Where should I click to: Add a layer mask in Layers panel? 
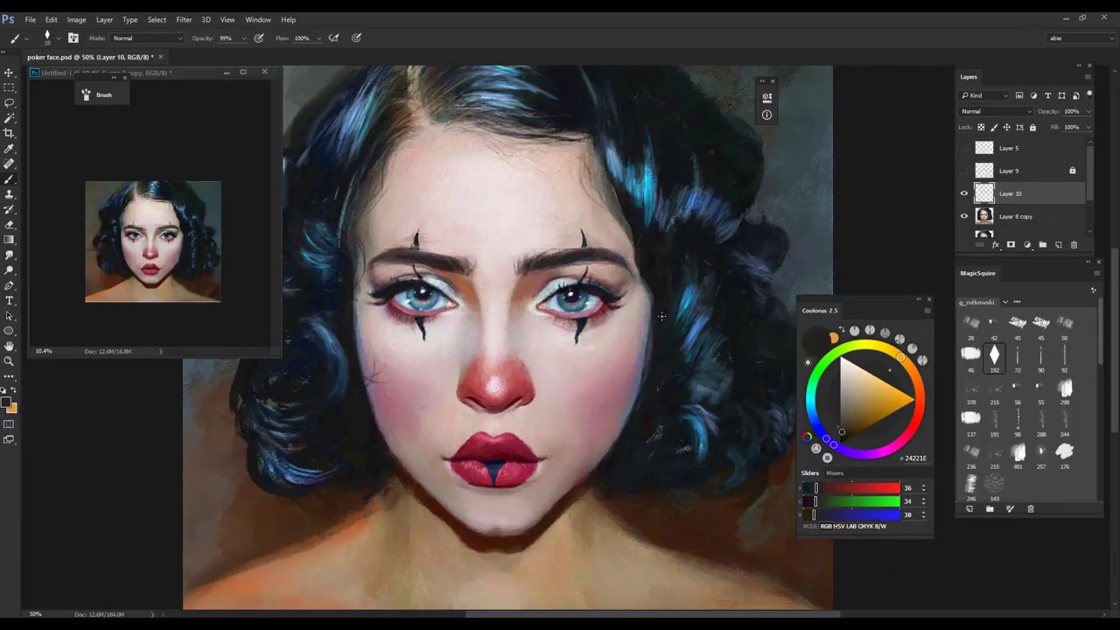click(1011, 245)
